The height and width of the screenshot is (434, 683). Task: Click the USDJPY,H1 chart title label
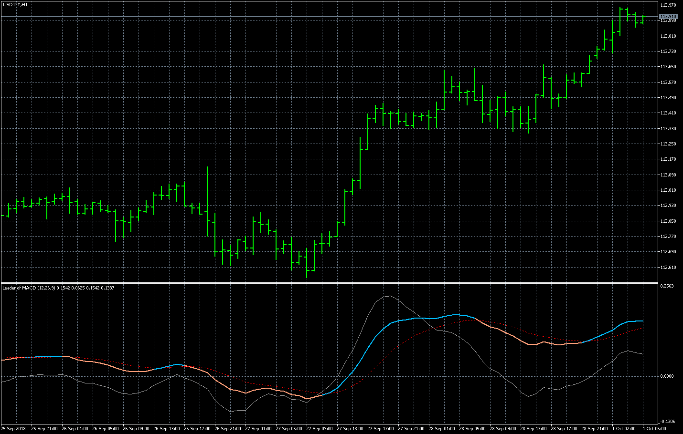point(15,4)
